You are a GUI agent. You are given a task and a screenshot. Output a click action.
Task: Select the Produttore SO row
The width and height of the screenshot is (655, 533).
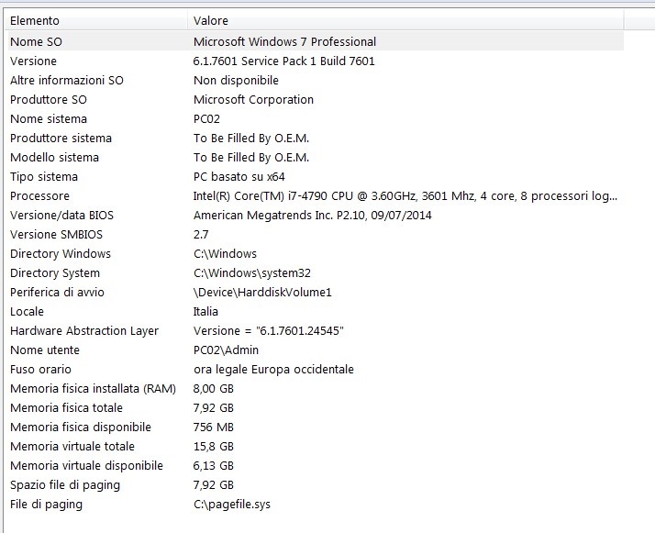[x=49, y=99]
